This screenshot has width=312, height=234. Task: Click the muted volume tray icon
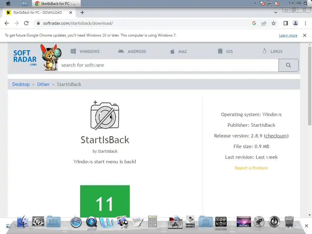(277, 3)
